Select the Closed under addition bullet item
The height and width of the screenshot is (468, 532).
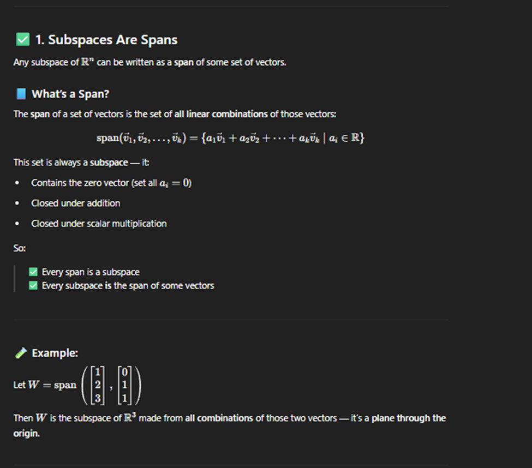[x=76, y=203]
